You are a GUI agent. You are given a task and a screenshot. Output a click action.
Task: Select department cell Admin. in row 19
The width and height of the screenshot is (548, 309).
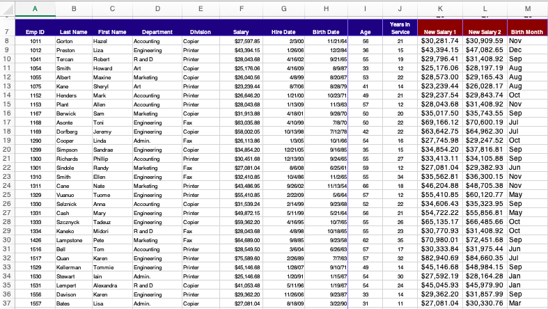pyautogui.click(x=157, y=141)
